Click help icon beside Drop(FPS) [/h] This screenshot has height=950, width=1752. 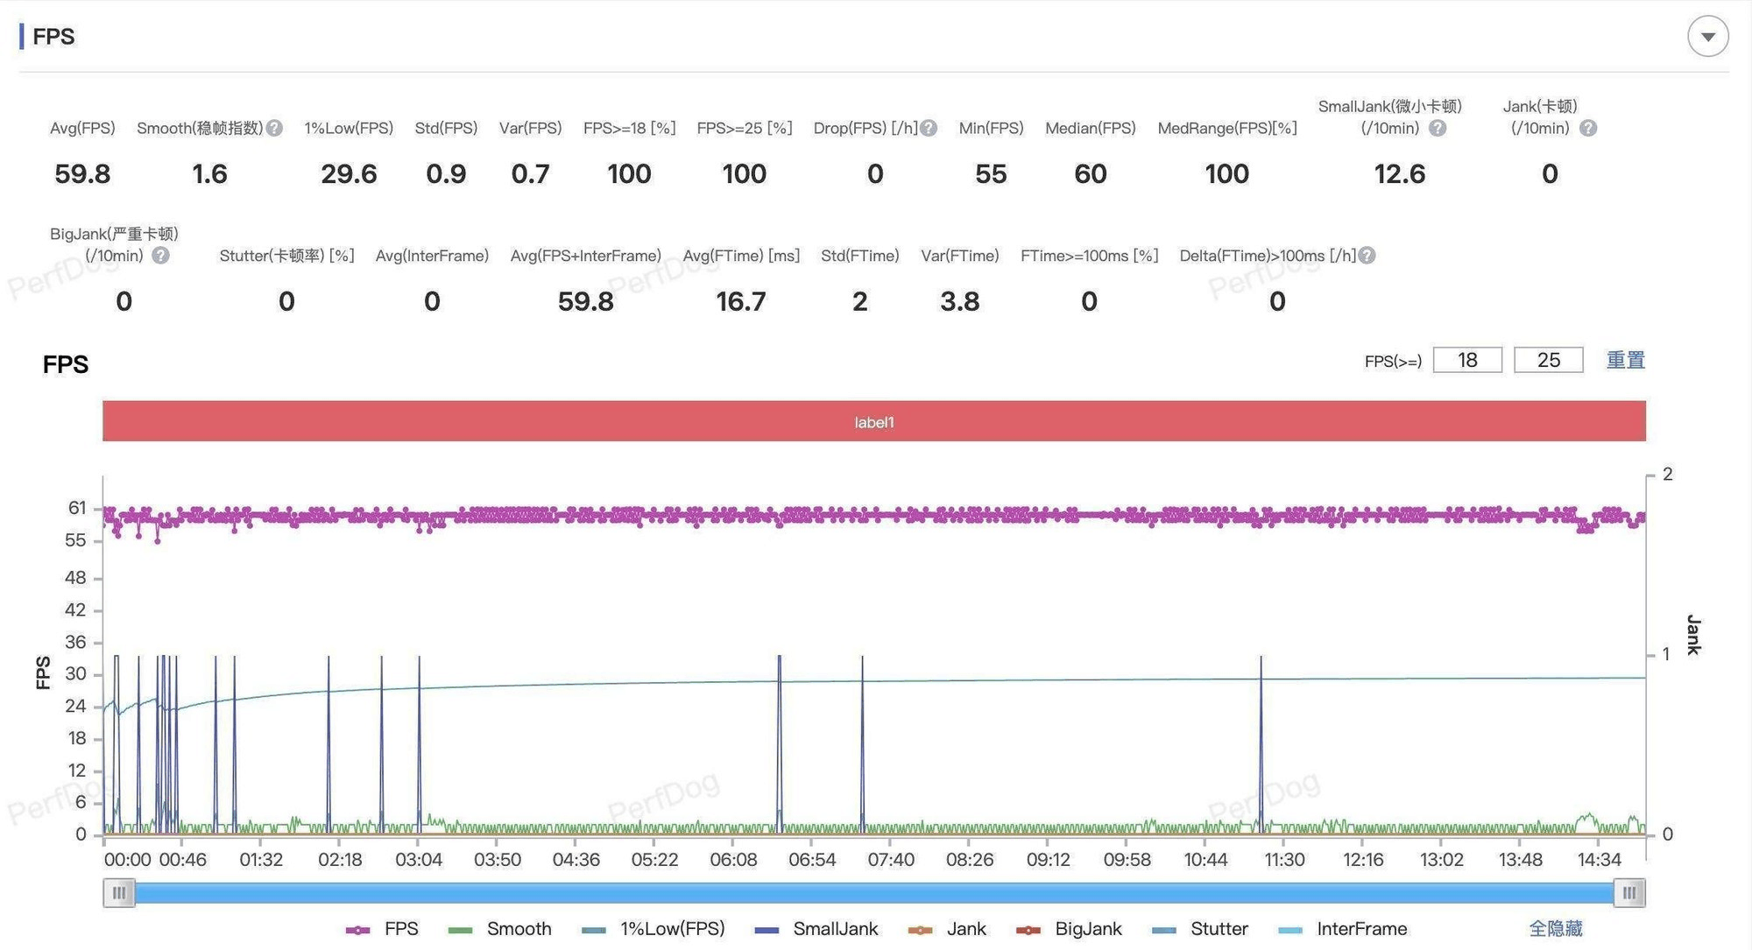point(929,129)
